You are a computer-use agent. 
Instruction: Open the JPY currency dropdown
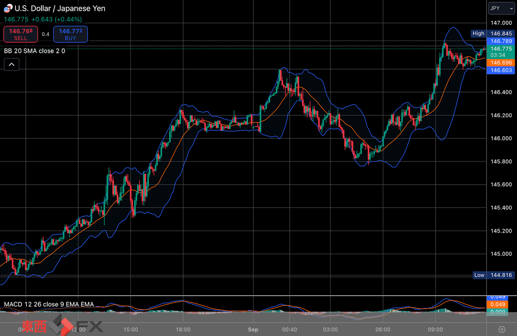[x=501, y=8]
